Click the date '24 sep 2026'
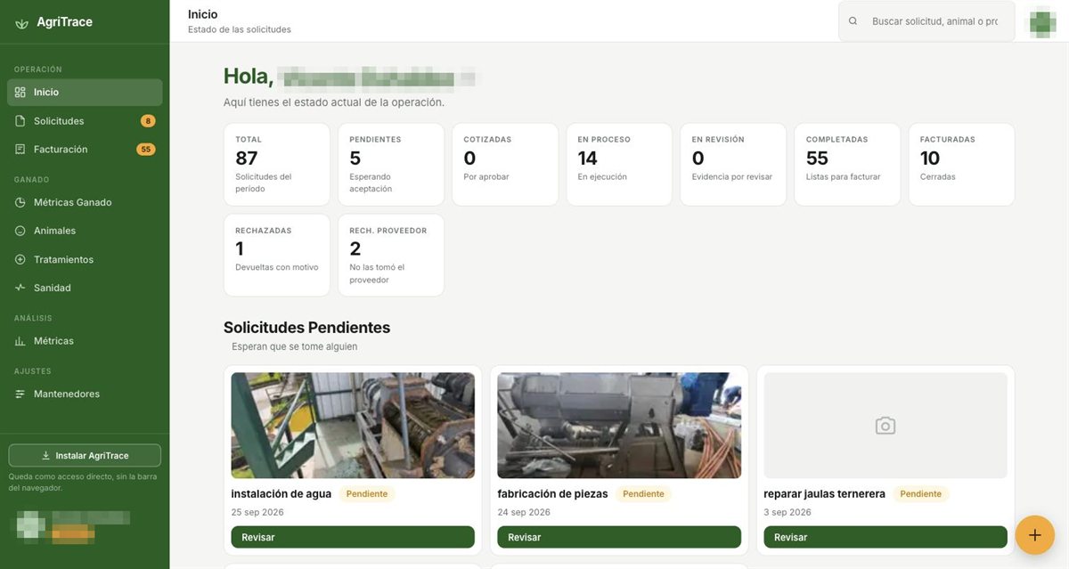Image resolution: width=1069 pixels, height=569 pixels. click(524, 513)
